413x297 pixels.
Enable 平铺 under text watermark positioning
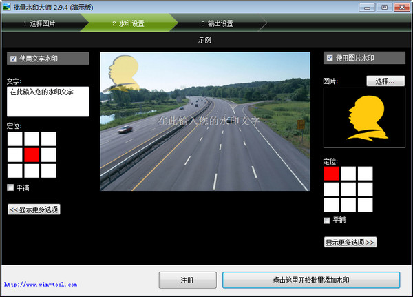click(x=10, y=187)
